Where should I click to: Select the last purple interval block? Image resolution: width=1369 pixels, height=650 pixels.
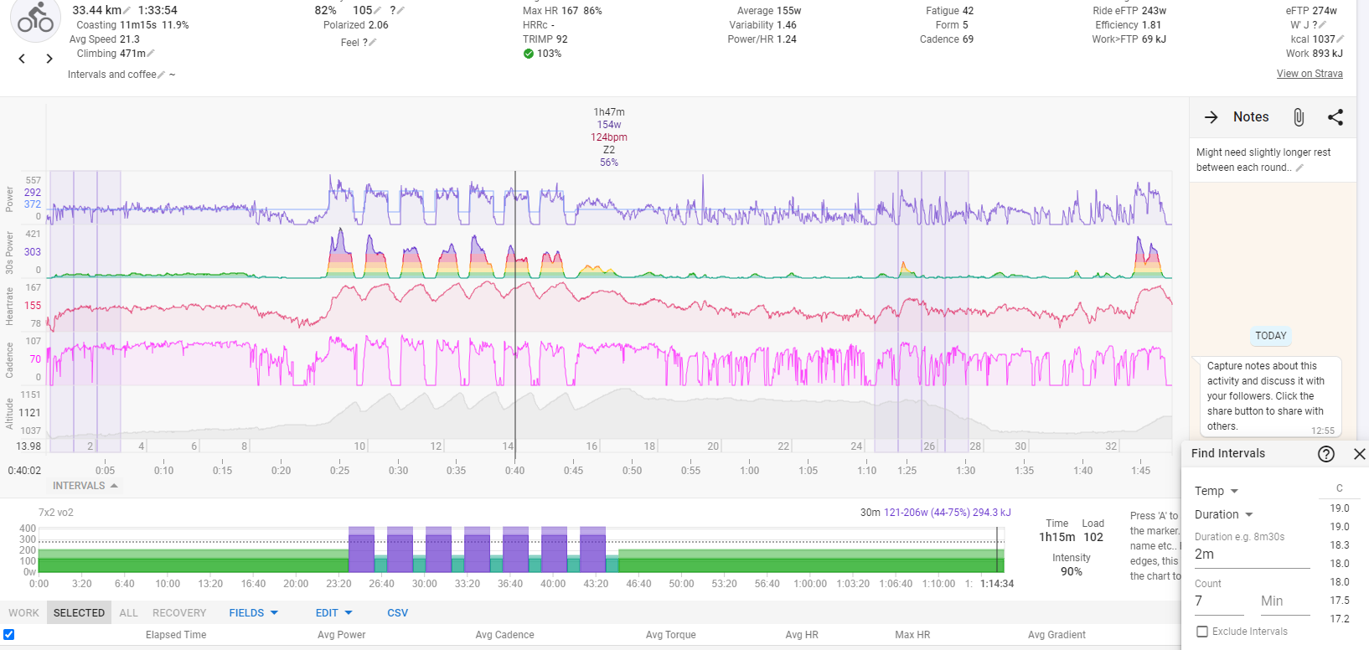(x=592, y=549)
